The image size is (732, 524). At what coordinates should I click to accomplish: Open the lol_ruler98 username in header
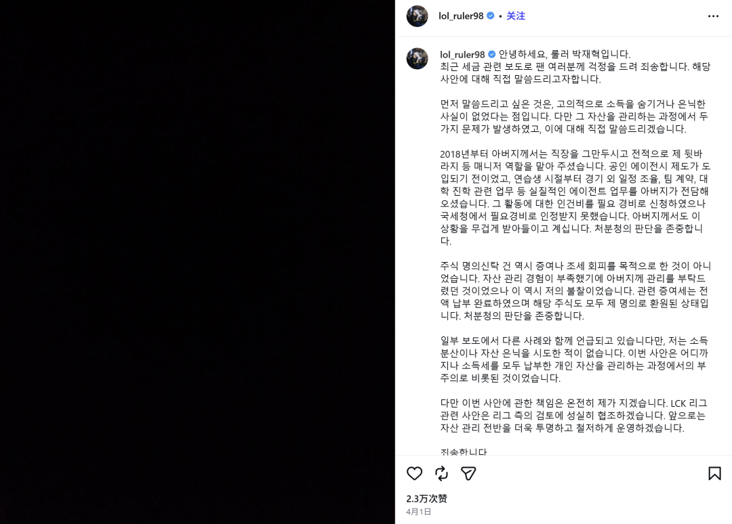click(461, 16)
